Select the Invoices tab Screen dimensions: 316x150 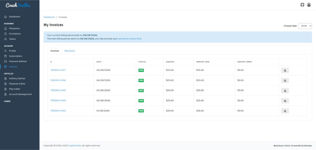[x=55, y=51]
